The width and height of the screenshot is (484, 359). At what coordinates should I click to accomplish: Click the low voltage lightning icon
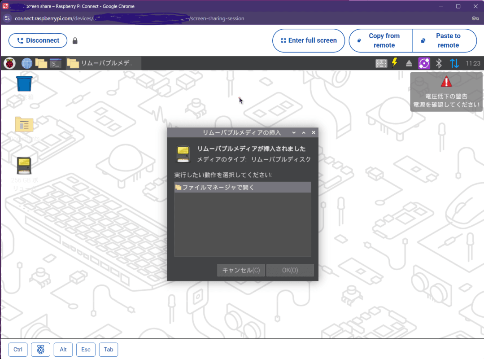395,63
